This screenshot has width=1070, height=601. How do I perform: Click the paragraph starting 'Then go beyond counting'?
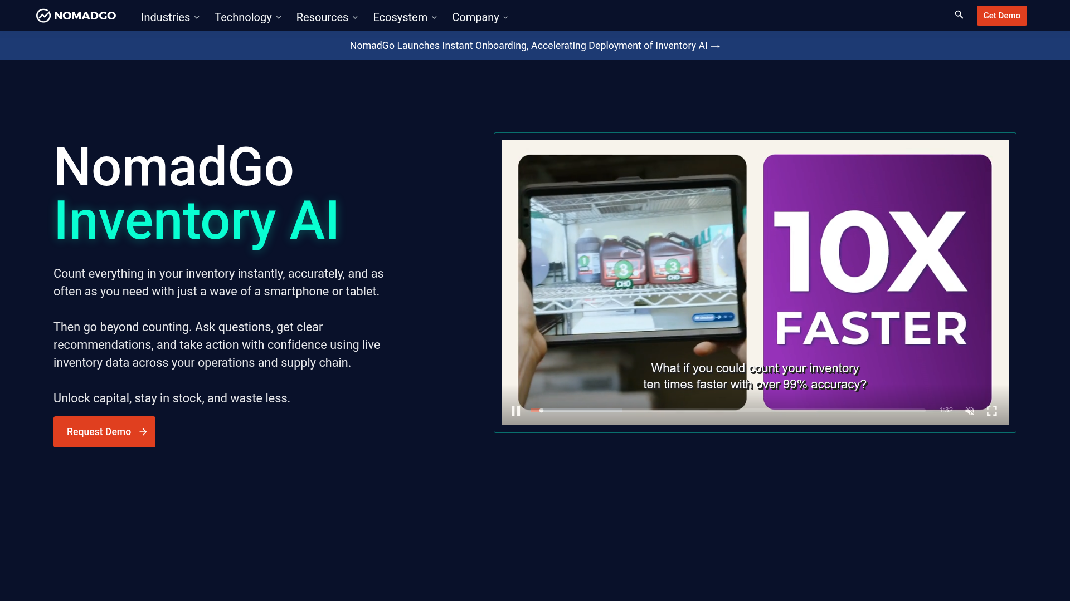point(217,345)
